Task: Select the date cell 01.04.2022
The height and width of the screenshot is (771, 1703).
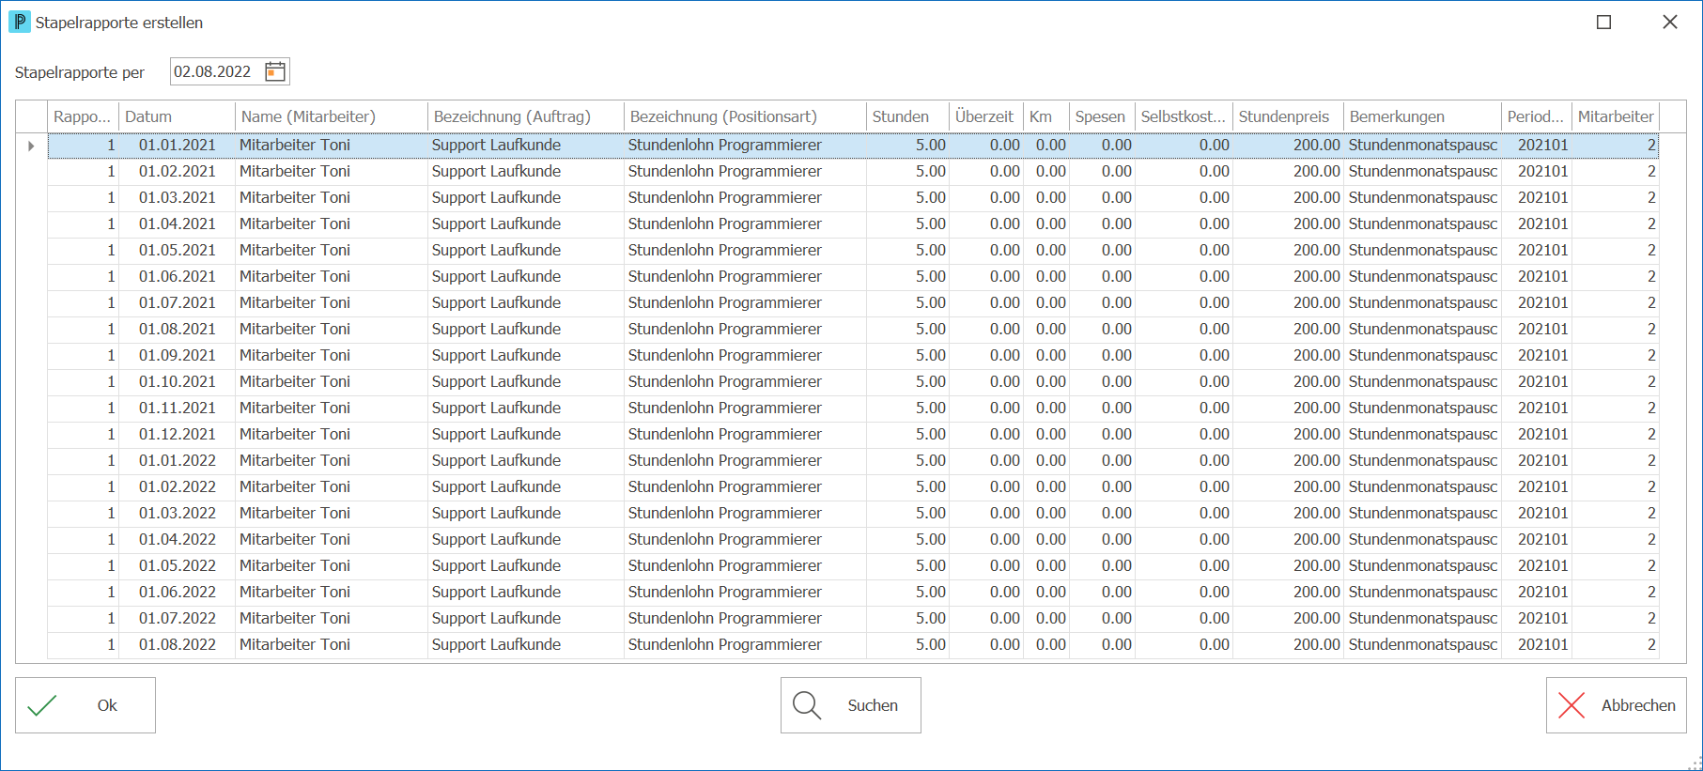Action: pyautogui.click(x=177, y=539)
